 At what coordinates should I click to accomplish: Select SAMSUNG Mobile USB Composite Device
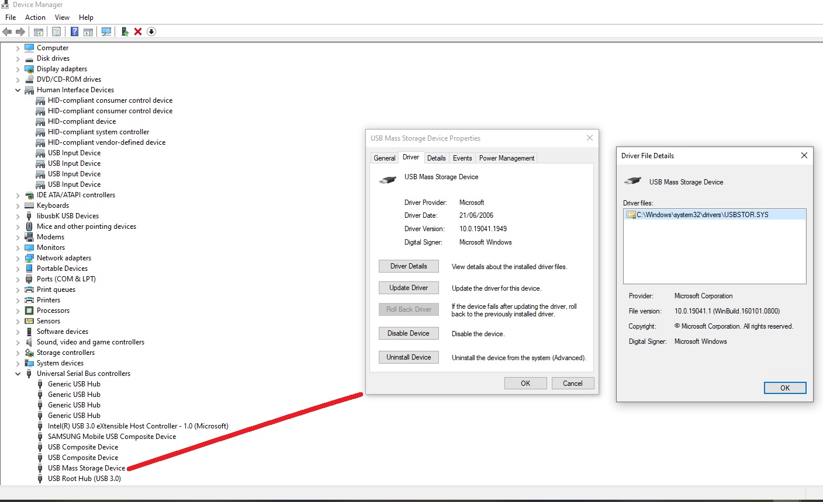click(x=112, y=436)
